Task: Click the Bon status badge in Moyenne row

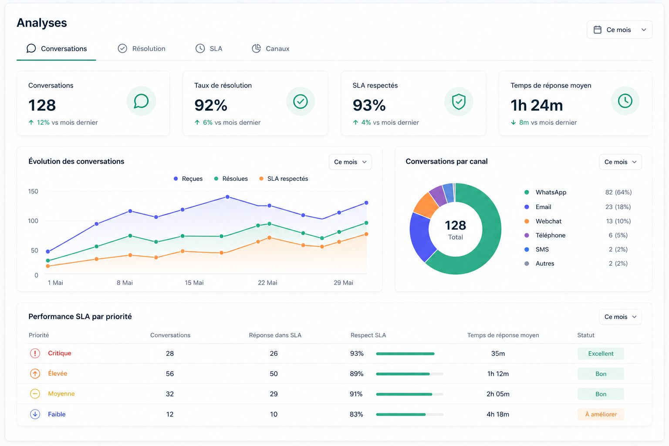Action: [x=601, y=394]
